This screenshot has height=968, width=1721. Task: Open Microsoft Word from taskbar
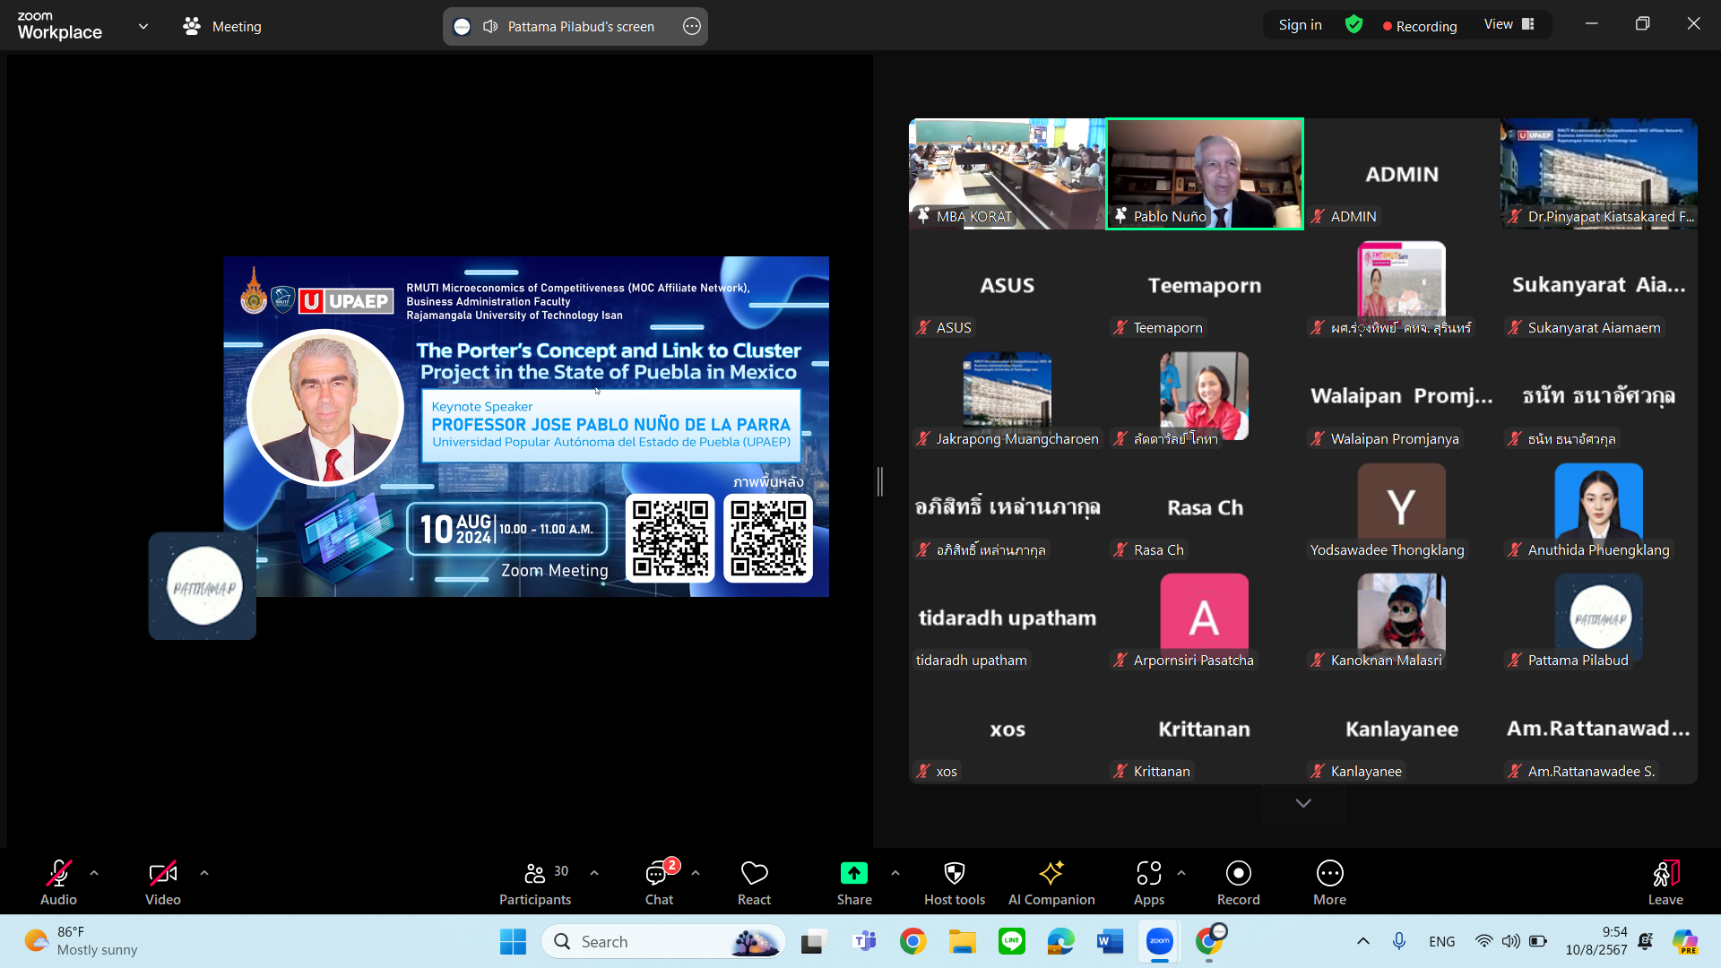point(1110,941)
